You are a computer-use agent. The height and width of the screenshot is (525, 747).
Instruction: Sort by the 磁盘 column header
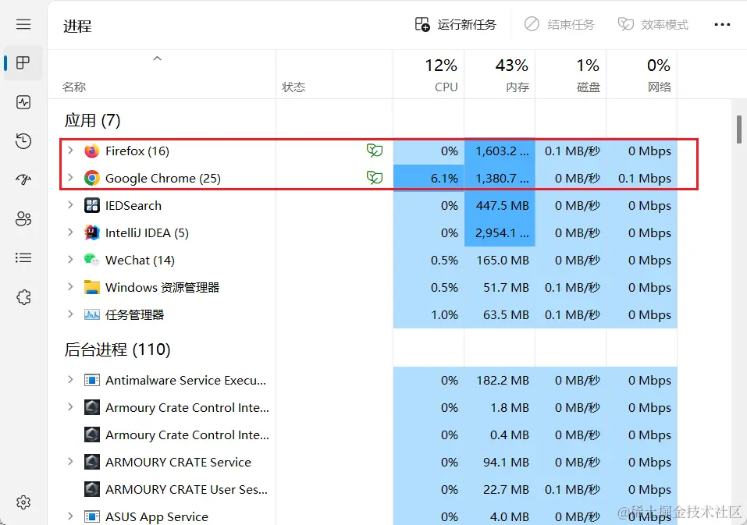click(x=571, y=75)
